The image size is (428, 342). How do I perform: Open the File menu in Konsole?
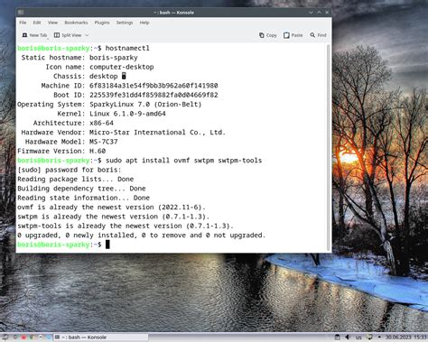(23, 23)
